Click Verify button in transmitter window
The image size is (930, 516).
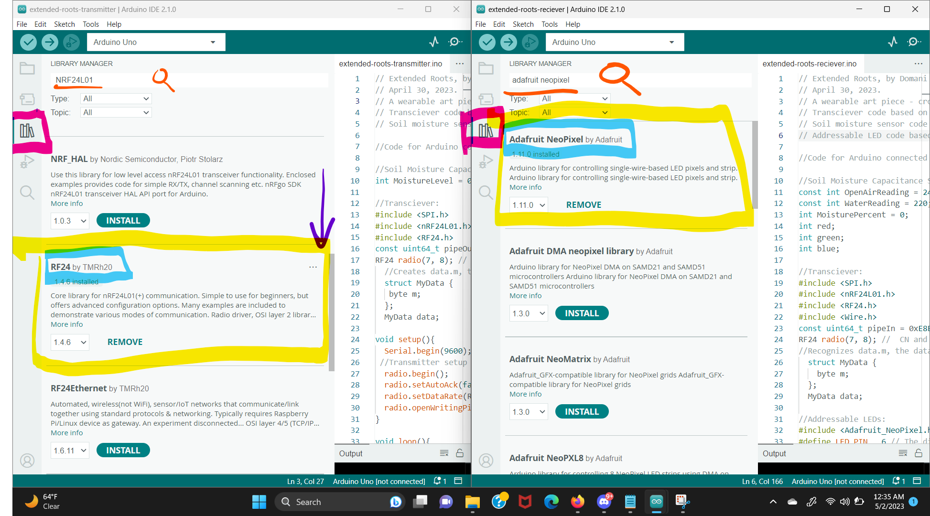coord(29,42)
